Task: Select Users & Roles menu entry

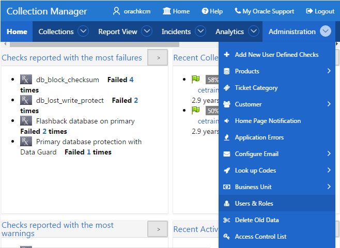Action: 277,204
